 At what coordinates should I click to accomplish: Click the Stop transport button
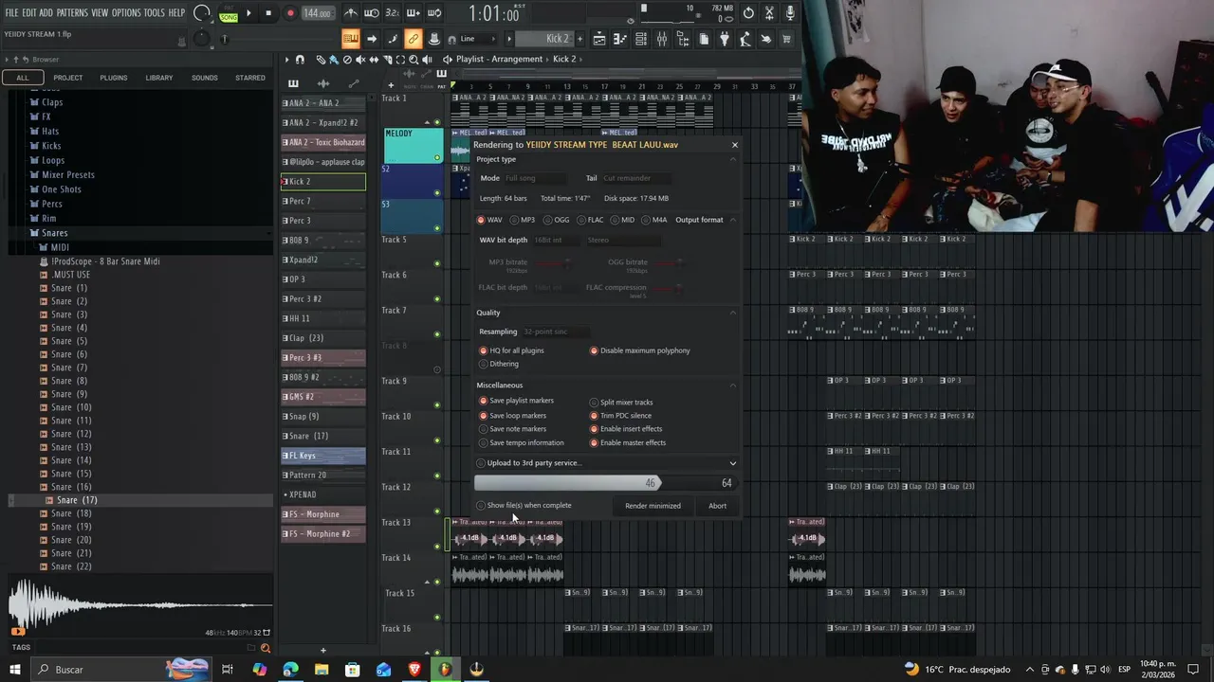pos(268,13)
